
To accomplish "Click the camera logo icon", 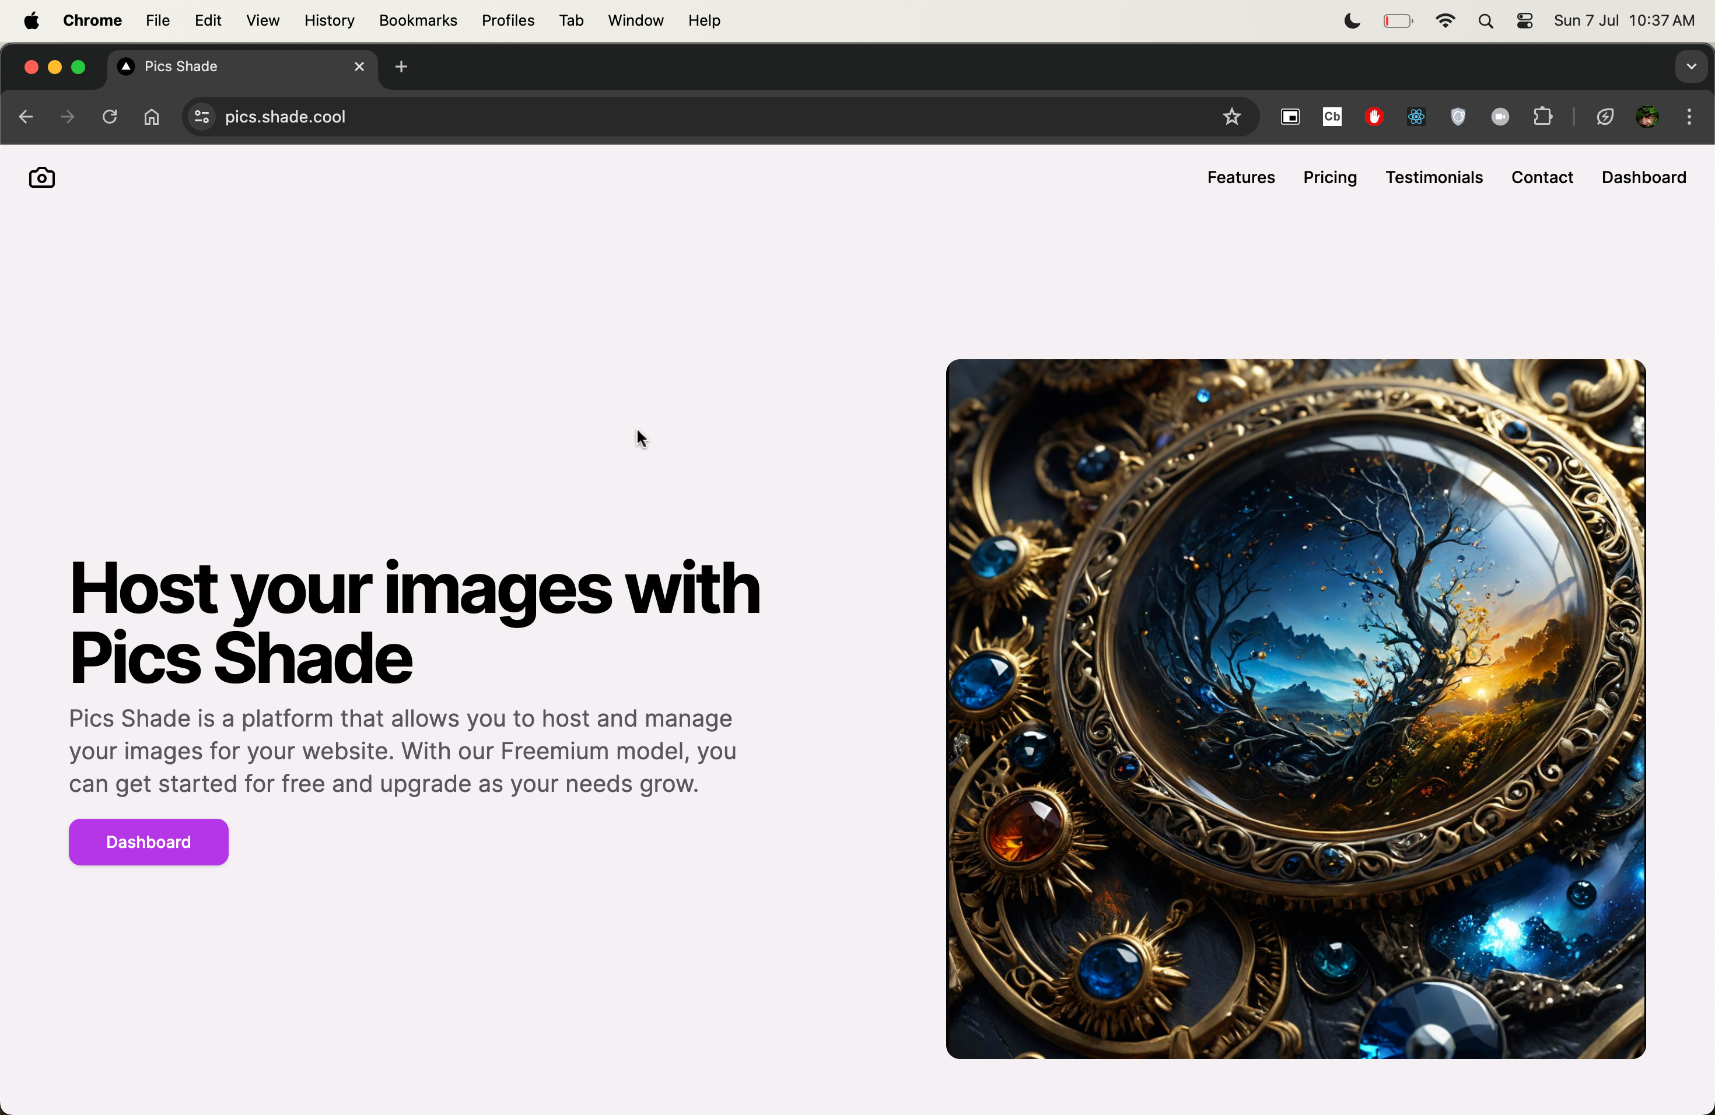I will coord(42,178).
